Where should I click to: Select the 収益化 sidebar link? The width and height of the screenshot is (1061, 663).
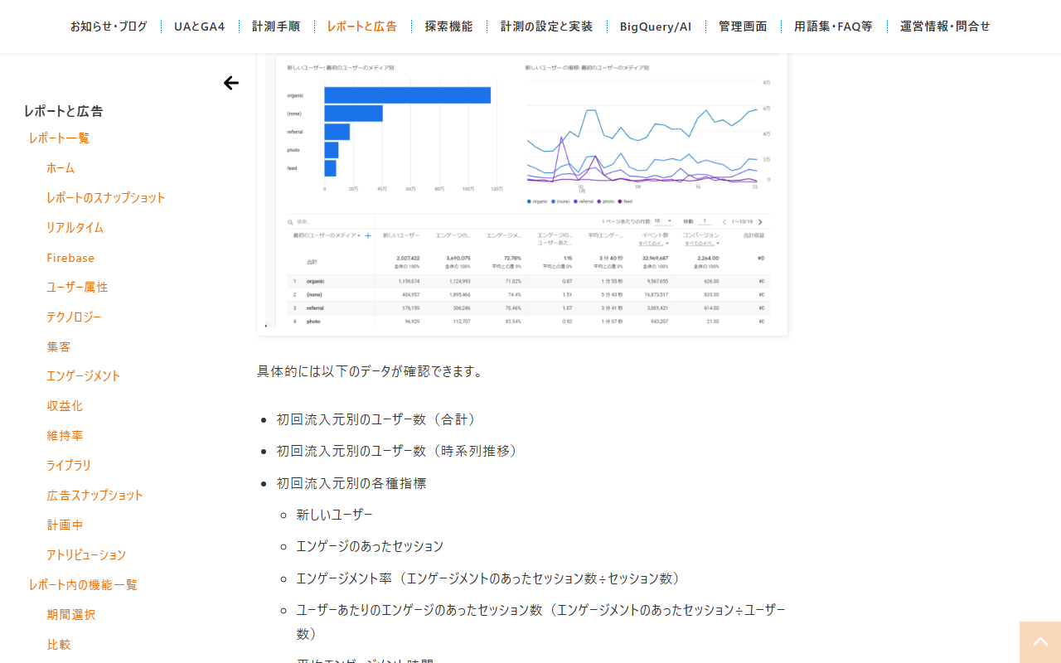(65, 405)
